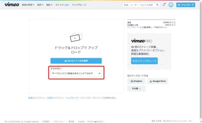Image resolution: width=202 pixels, height=123 pixels.
Task: Open 利用規約 in footer
Action: click(x=46, y=121)
